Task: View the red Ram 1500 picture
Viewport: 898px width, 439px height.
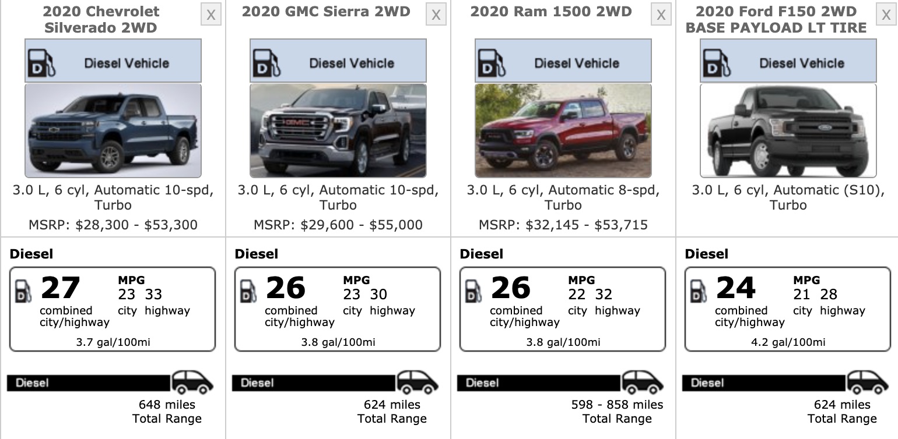Action: 563,130
